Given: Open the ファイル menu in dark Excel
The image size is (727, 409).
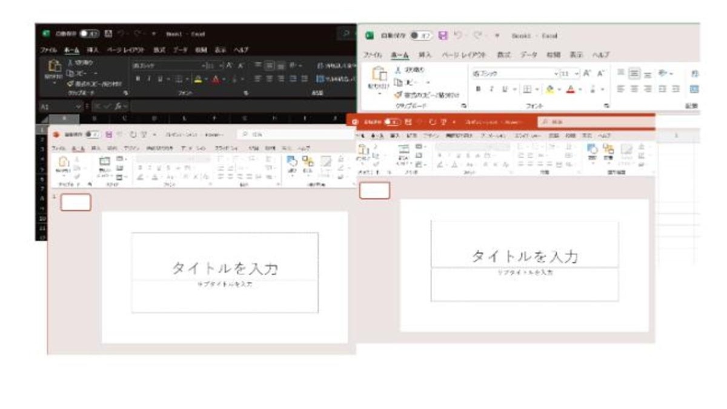Looking at the screenshot, I should tap(48, 50).
